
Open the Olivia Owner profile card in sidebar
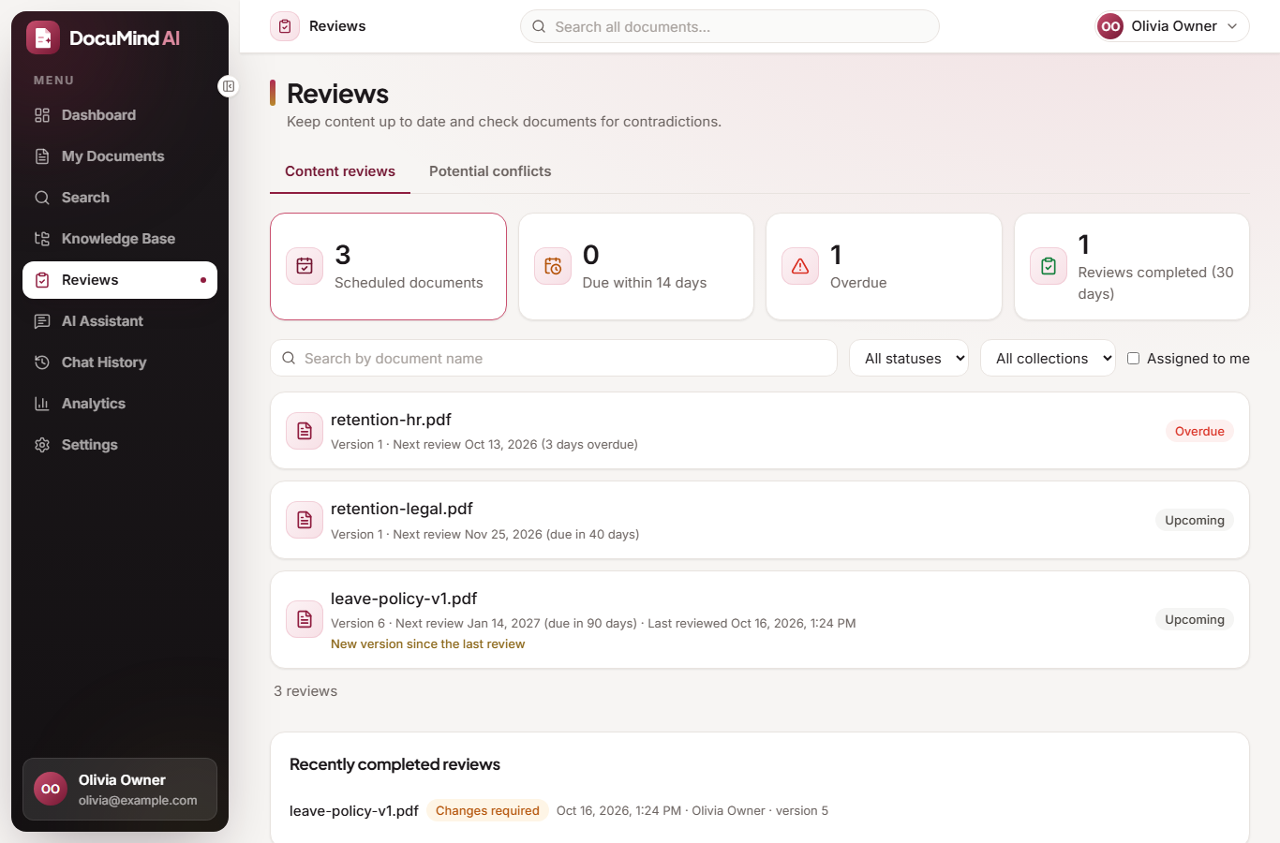click(x=120, y=789)
